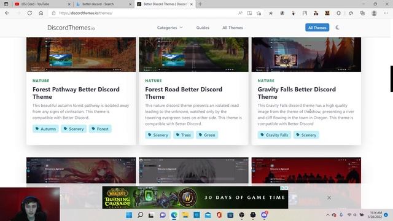Open Gravity Falls theme preview image
The width and height of the screenshot is (393, 221).
306,55
